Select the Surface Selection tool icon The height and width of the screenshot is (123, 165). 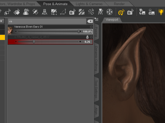pos(17,12)
